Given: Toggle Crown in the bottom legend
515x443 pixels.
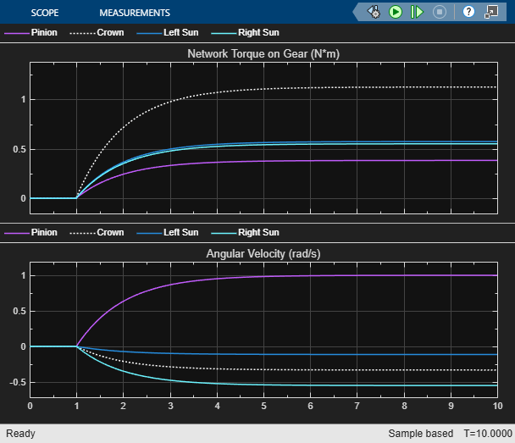Looking at the screenshot, I should [94, 232].
